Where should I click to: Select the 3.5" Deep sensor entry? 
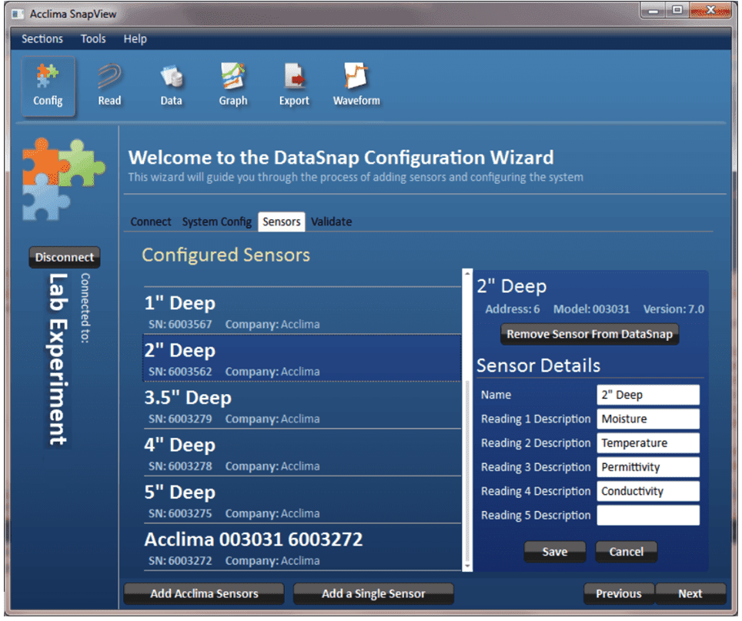(x=302, y=406)
